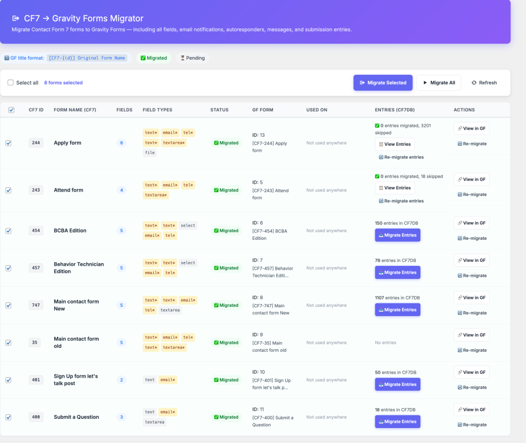Migrate entries for BCBA Edition form
This screenshot has width=526, height=443.
pyautogui.click(x=397, y=235)
